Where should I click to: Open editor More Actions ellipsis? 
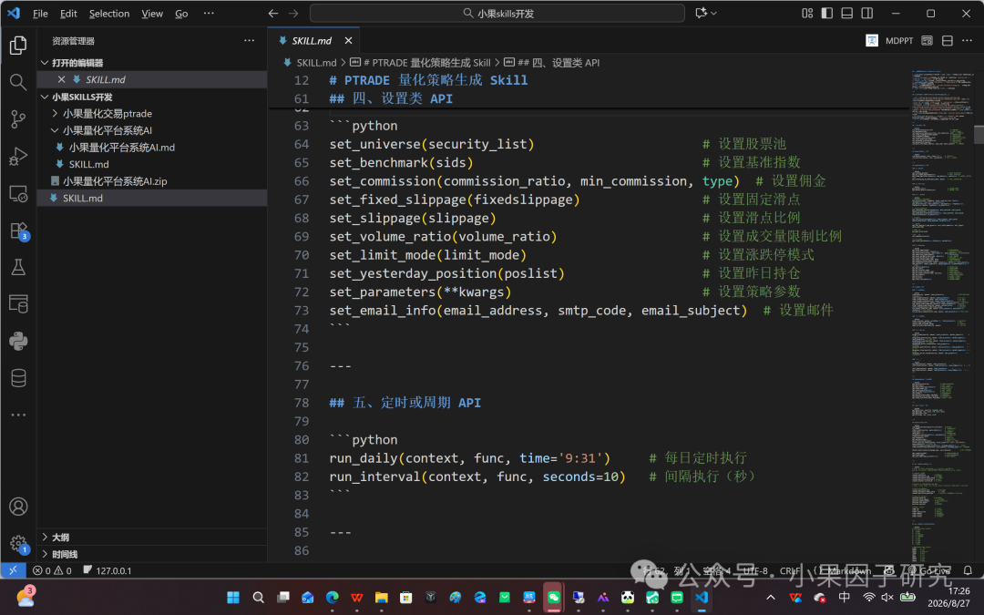pyautogui.click(x=967, y=40)
